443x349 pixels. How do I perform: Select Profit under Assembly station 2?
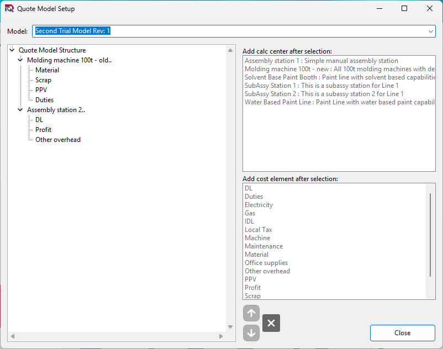point(43,130)
